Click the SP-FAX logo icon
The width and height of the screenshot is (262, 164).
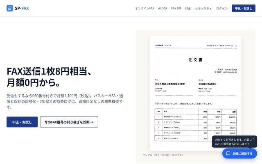click(x=10, y=8)
